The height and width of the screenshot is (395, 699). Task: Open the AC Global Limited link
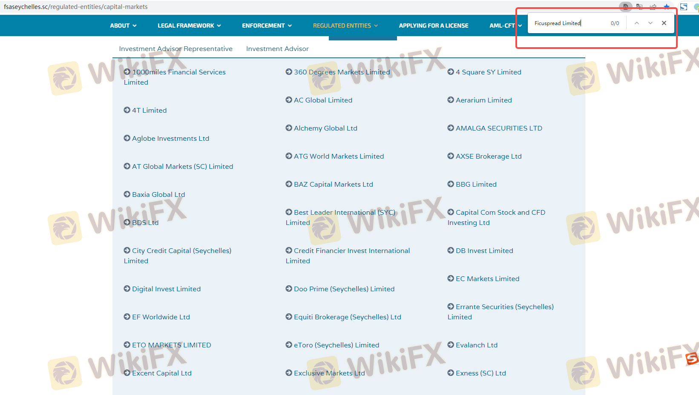[323, 100]
